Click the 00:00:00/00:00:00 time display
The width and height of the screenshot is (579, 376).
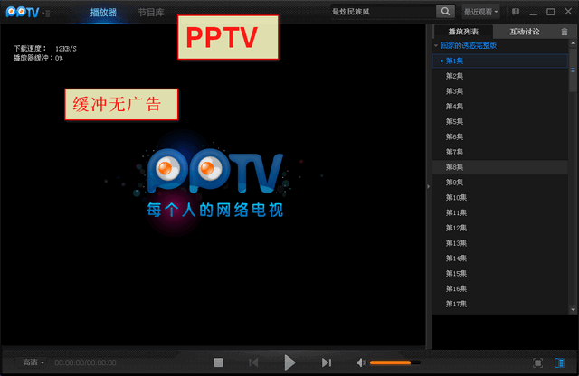(x=85, y=362)
